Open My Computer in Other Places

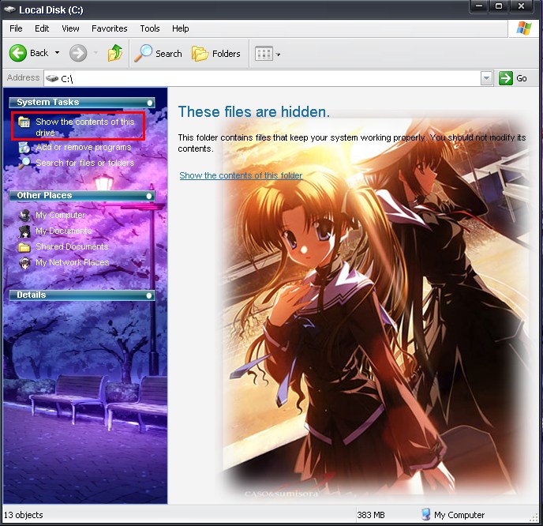[60, 215]
